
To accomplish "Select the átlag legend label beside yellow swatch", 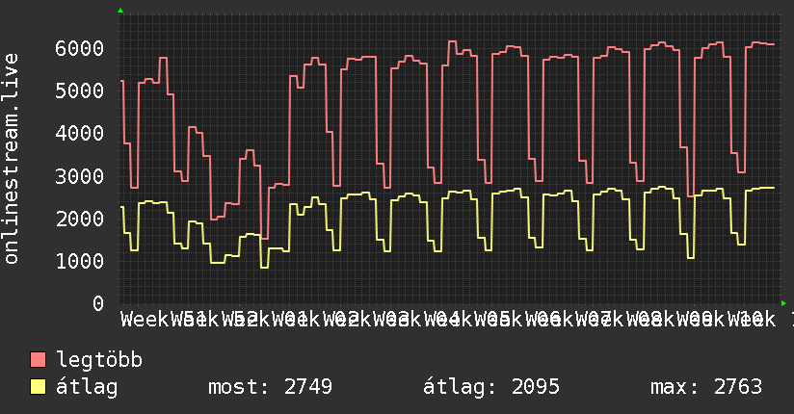I will (x=87, y=387).
